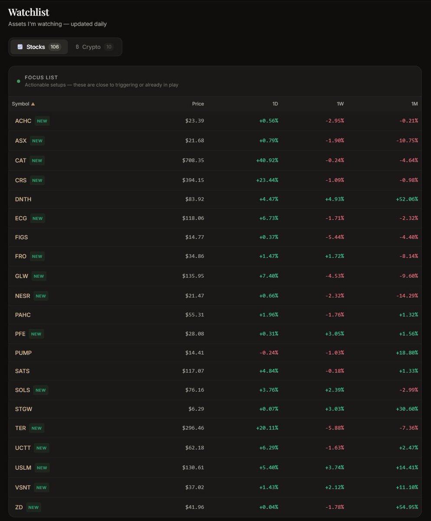Open the VSNT symbol
This screenshot has height=521, width=431.
coord(23,487)
